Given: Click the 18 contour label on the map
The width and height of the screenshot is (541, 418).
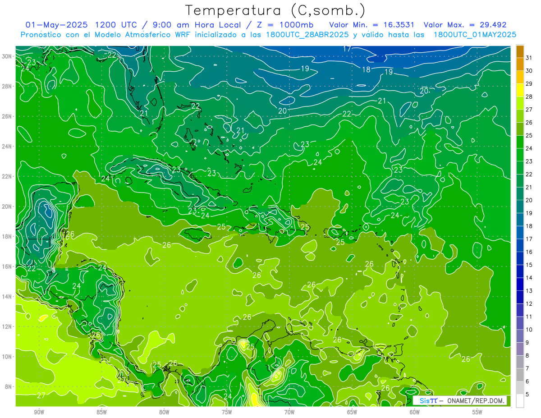Looking at the screenshot, I should (366, 69).
